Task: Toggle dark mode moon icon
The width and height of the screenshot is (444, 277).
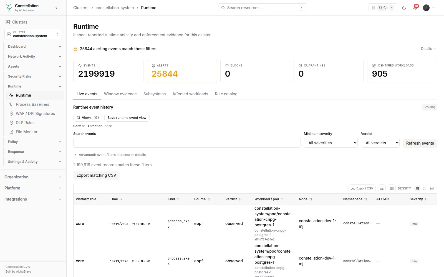Action: (404, 8)
